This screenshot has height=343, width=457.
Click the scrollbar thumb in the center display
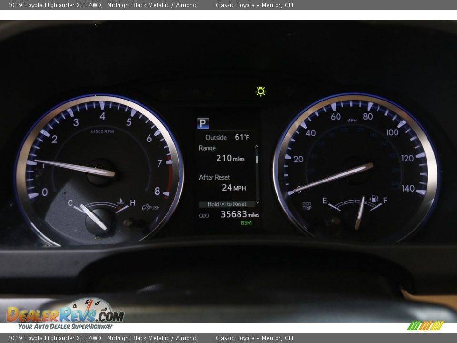coord(257,159)
